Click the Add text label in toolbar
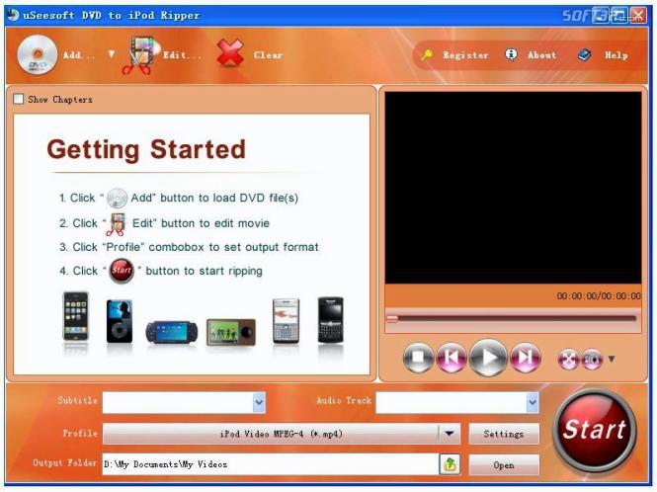657x492 pixels. [79, 55]
